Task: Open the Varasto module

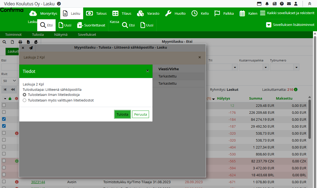Action: coord(148,13)
